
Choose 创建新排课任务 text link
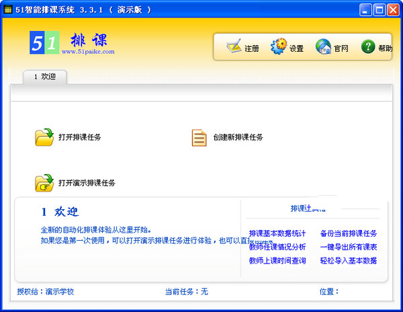pos(238,137)
